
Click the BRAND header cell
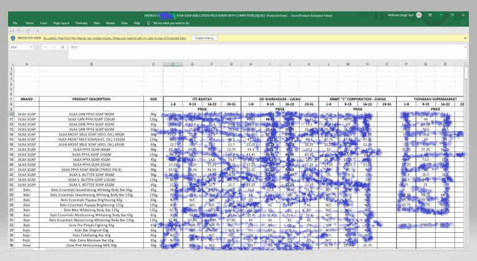click(27, 99)
